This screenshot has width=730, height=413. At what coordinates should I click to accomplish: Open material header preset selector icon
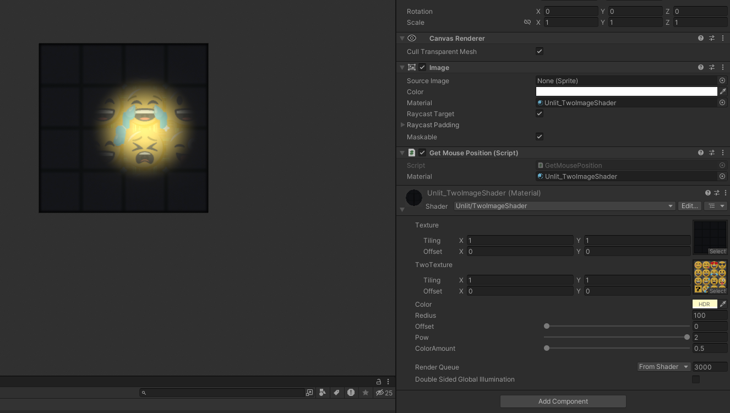[x=717, y=193]
